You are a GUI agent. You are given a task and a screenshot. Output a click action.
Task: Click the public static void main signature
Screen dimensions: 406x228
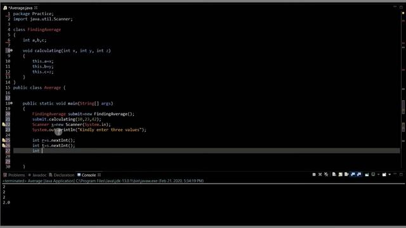(x=68, y=103)
